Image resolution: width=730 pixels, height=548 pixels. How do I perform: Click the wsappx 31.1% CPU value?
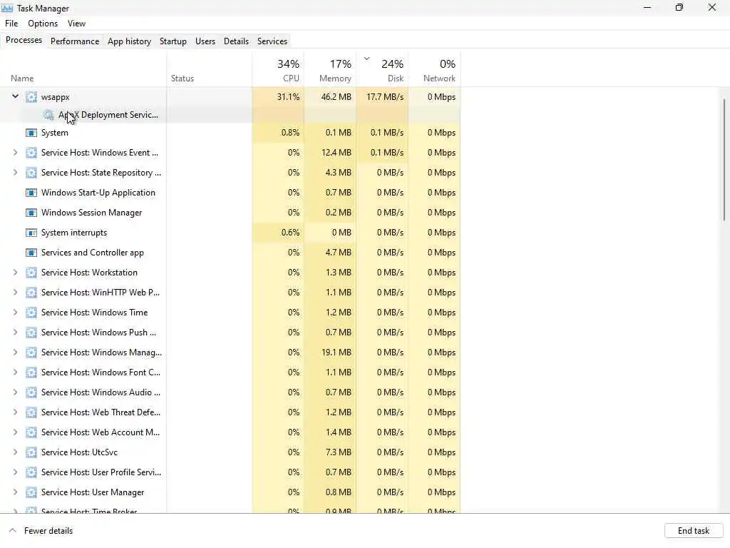288,97
